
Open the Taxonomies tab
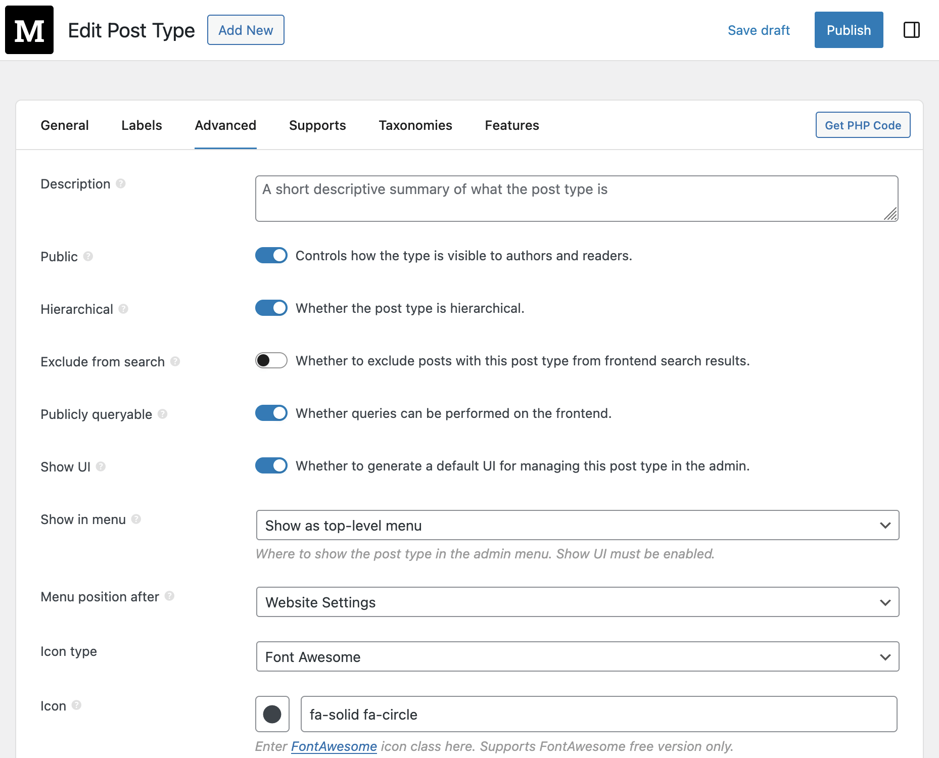point(415,125)
